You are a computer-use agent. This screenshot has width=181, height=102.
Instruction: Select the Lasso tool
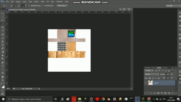pyautogui.click(x=3, y=20)
